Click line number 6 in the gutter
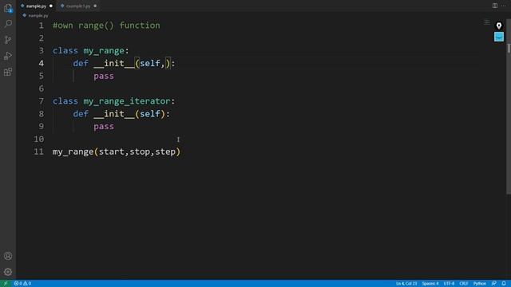 (41, 88)
